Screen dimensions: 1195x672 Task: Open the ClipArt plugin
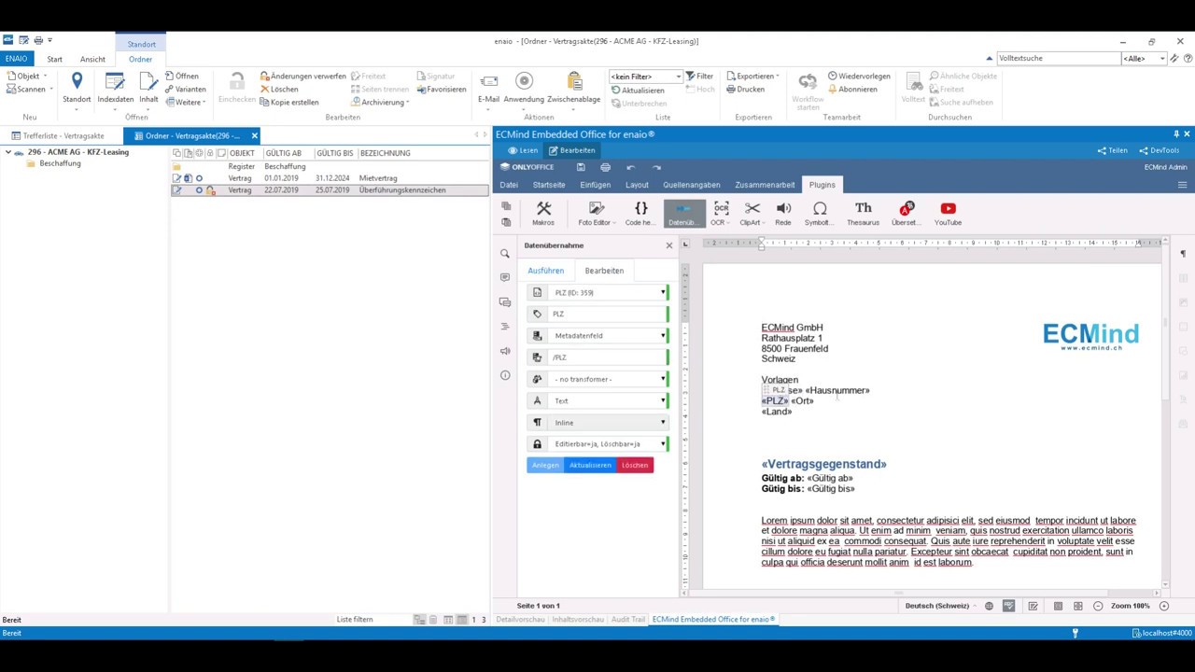coord(751,214)
